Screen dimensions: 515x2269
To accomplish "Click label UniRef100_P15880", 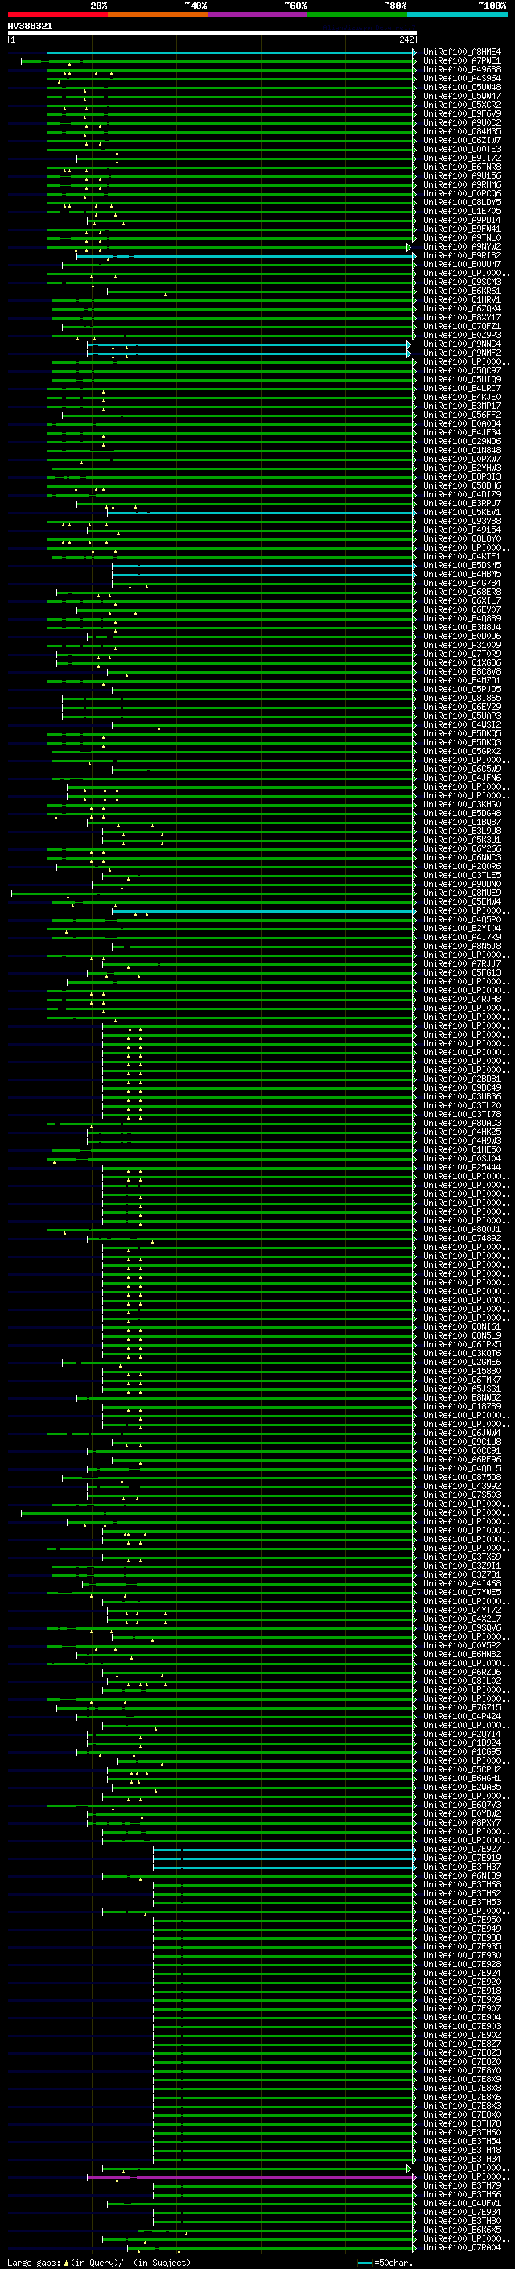I will tap(461, 1371).
